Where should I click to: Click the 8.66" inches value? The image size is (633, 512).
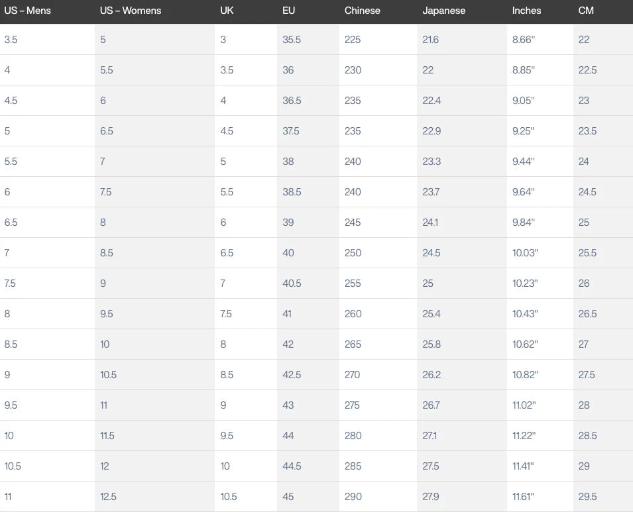523,40
